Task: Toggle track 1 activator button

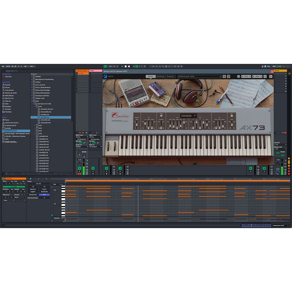Action: [x=80, y=168]
